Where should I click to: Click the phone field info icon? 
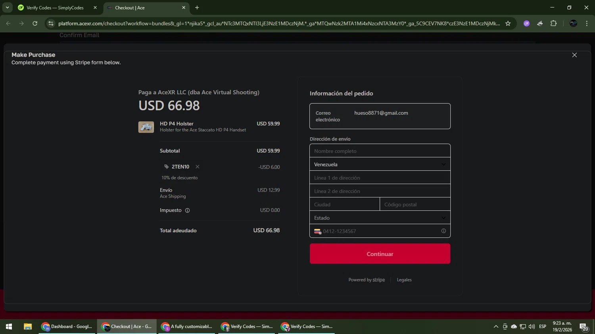(x=443, y=231)
